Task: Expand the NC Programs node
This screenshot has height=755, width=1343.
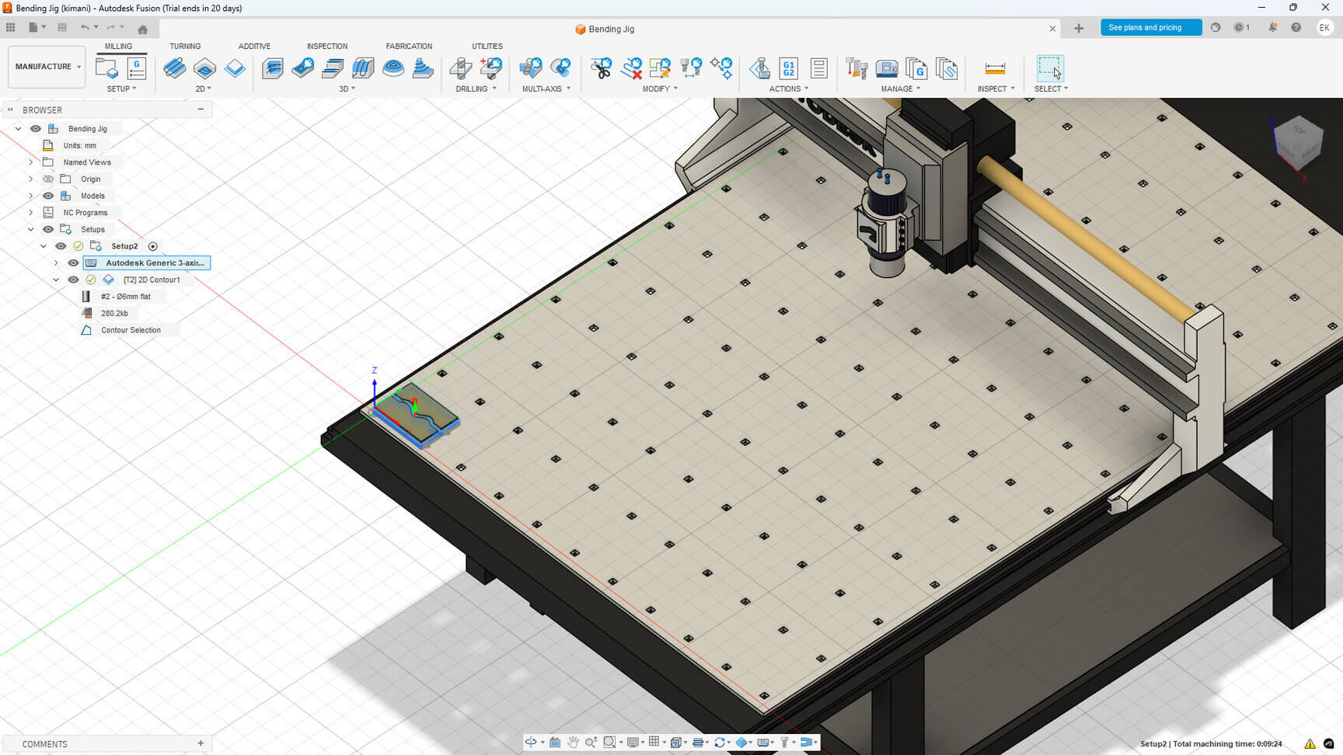Action: (x=31, y=213)
